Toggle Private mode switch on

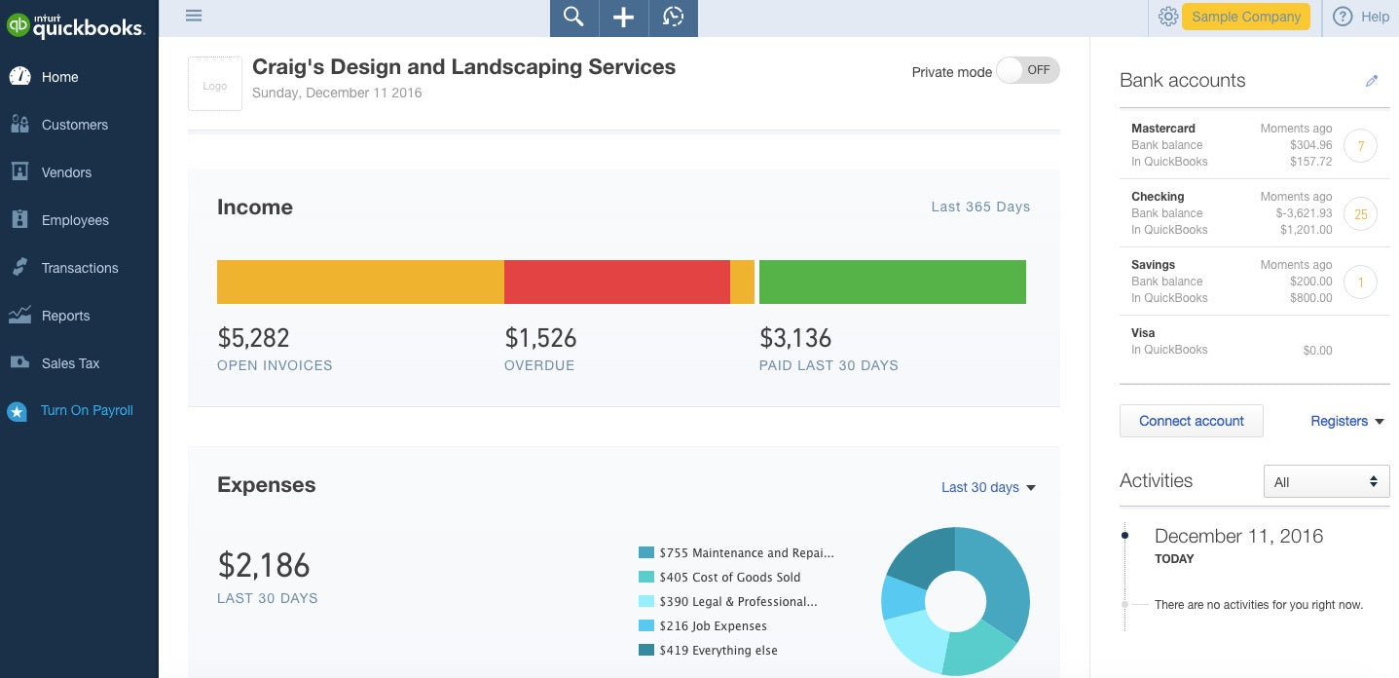pyautogui.click(x=1027, y=70)
